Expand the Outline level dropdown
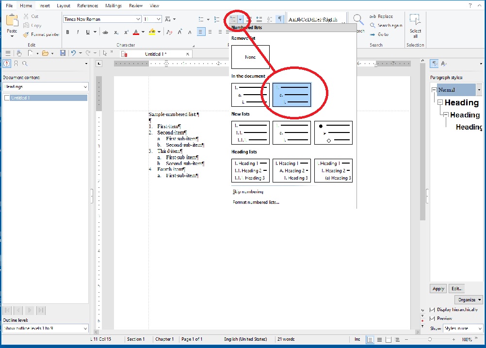 coord(85,329)
